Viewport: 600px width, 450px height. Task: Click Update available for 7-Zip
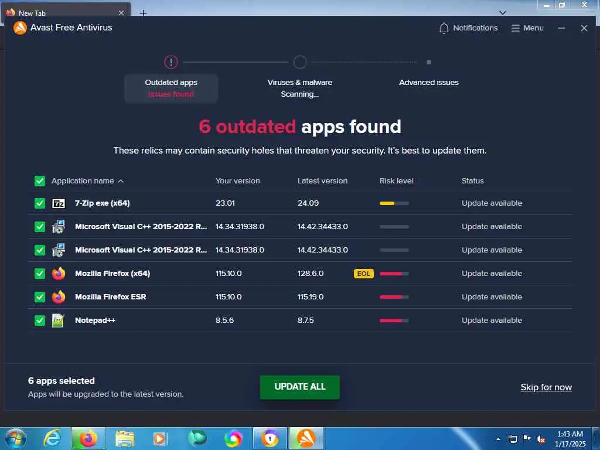[x=492, y=203]
